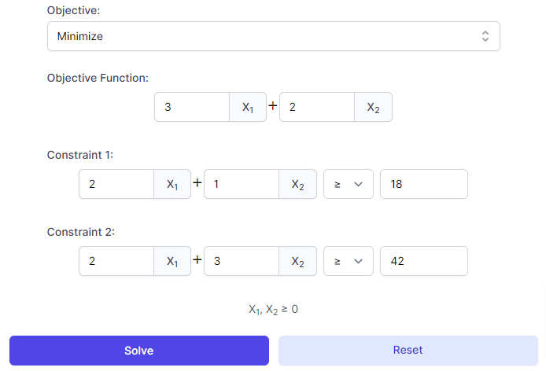546x371 pixels.
Task: Select objective function X2 coefficient field
Action: pyautogui.click(x=317, y=107)
